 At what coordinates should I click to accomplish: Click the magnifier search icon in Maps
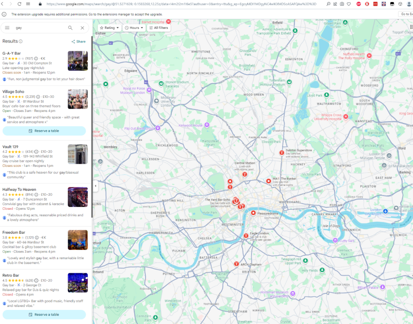coord(70,28)
